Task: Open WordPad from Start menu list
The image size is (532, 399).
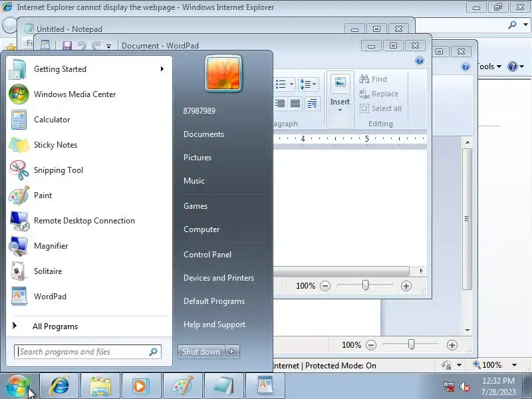Action: coord(88,297)
